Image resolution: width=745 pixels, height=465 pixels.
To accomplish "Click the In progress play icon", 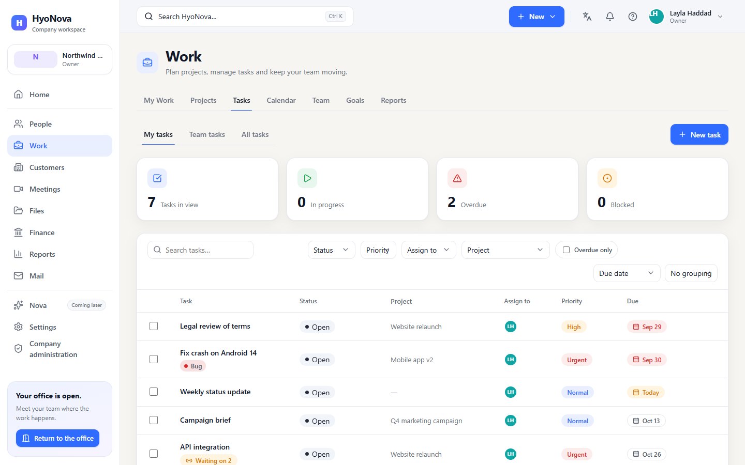I will coord(307,178).
